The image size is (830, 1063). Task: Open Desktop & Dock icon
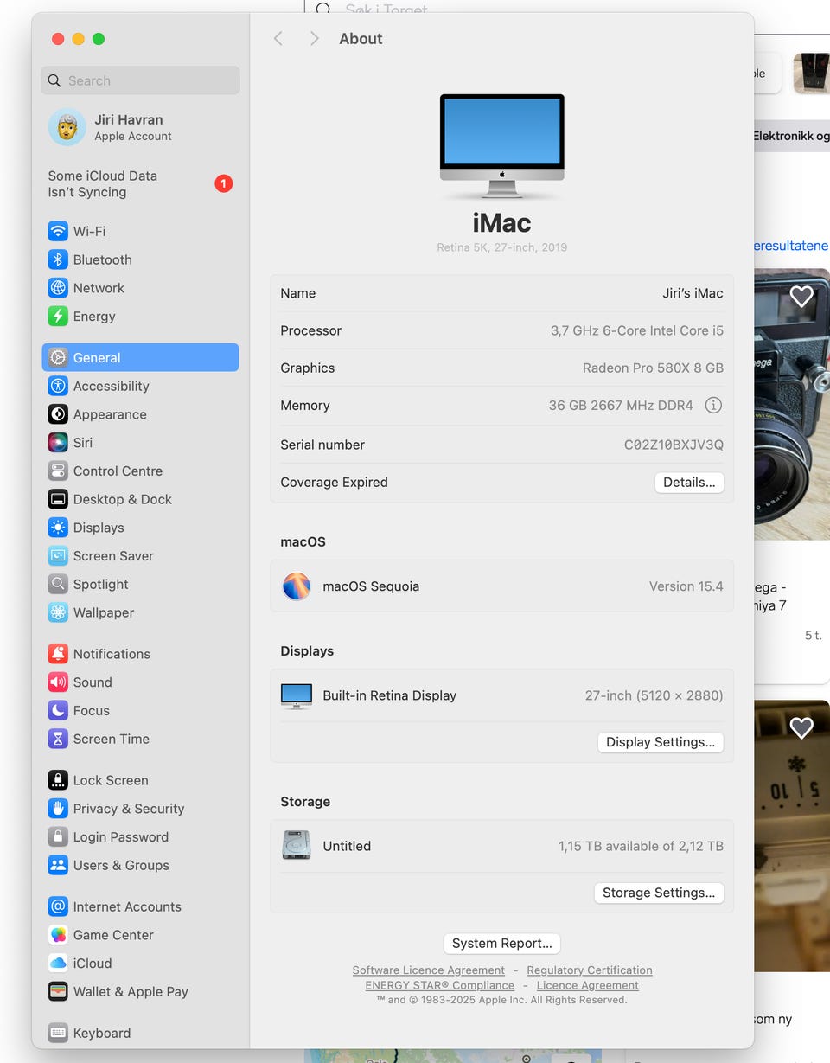[58, 499]
